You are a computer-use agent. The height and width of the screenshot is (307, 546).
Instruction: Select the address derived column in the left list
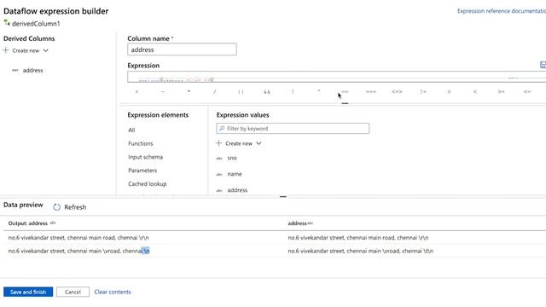click(32, 70)
